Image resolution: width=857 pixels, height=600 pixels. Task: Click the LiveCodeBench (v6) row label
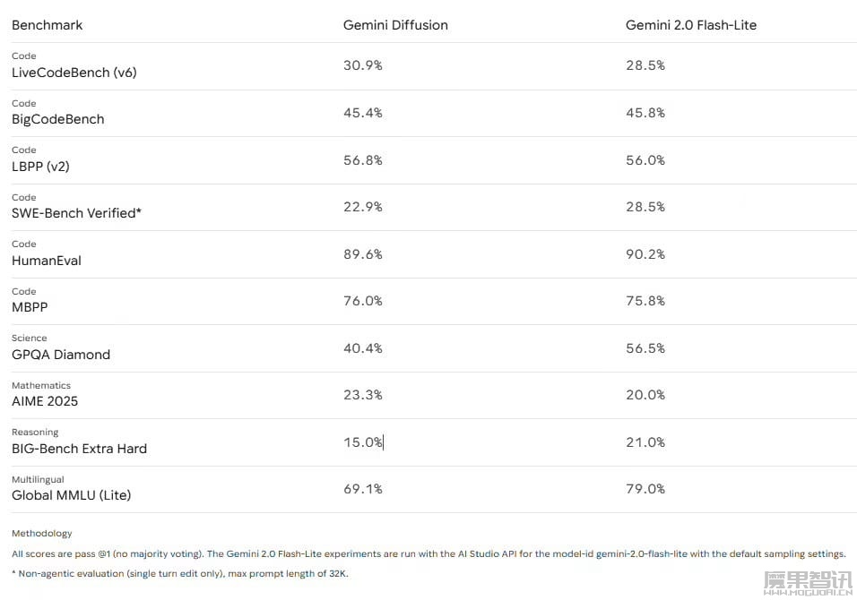click(x=74, y=73)
